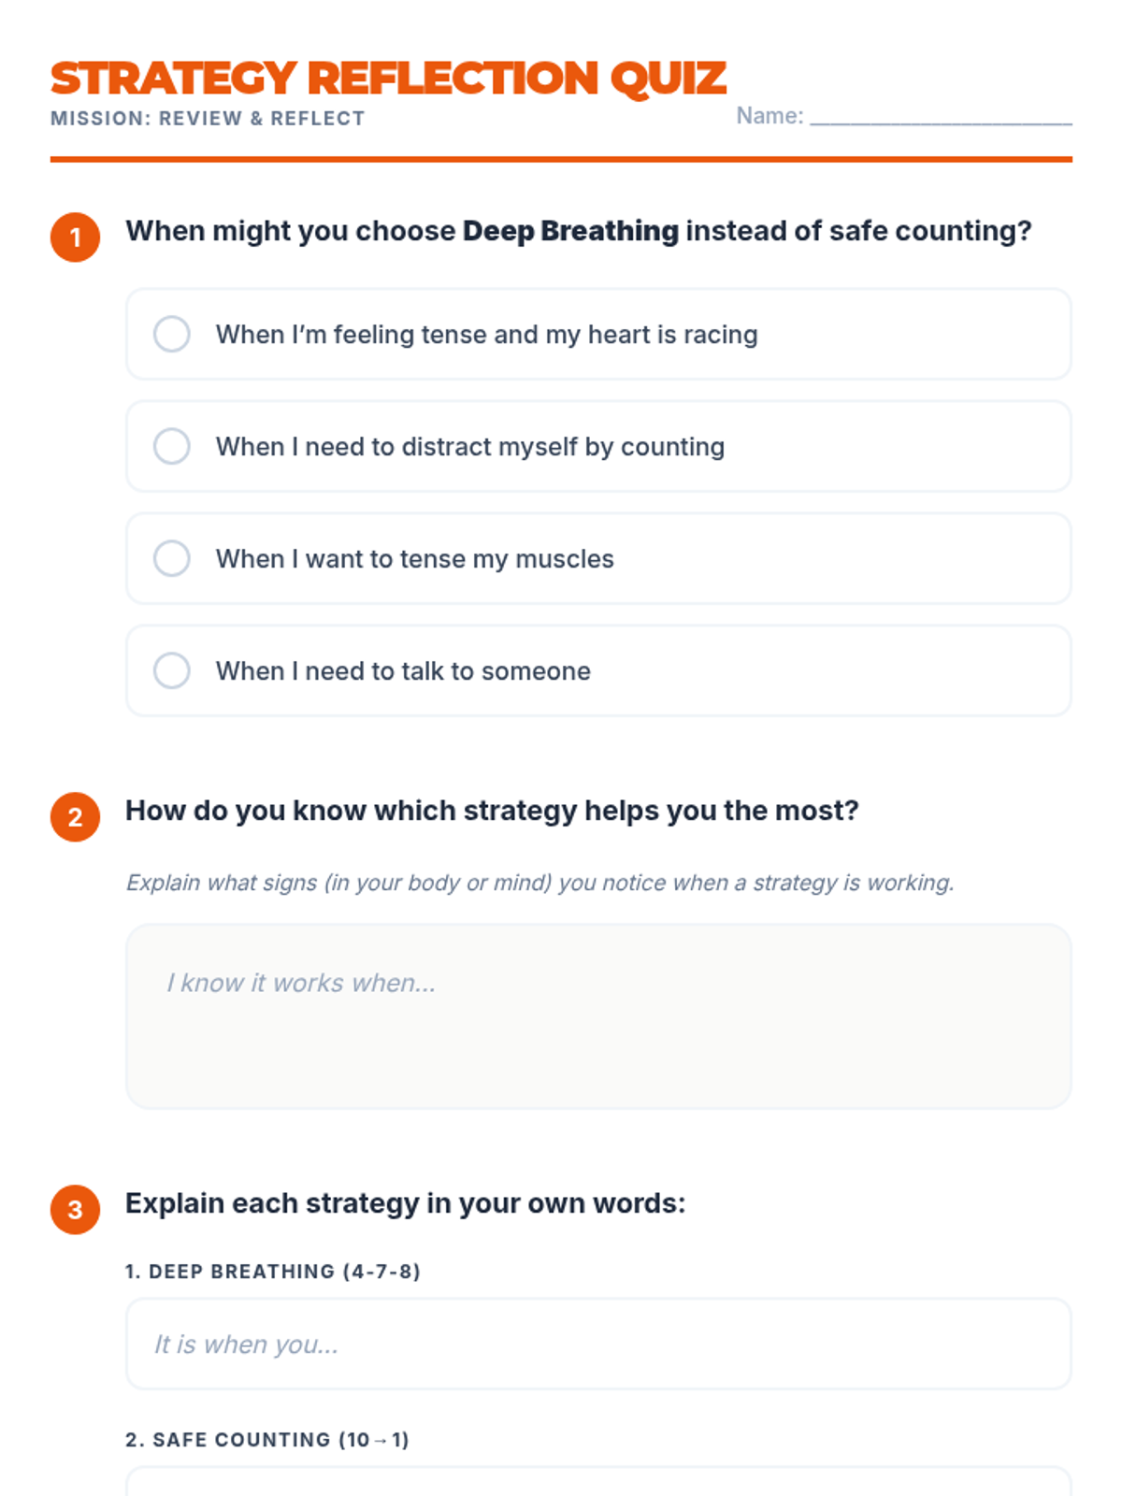1122x1496 pixels.
Task: Click the Strategy Reflection Quiz title
Action: point(388,78)
